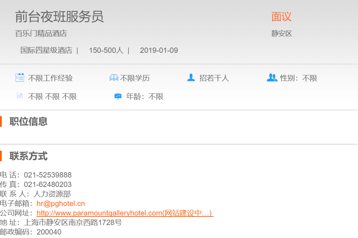The height and width of the screenshot is (238, 358).
Task: Select the 联系方式 section heading
Action: pos(29,156)
